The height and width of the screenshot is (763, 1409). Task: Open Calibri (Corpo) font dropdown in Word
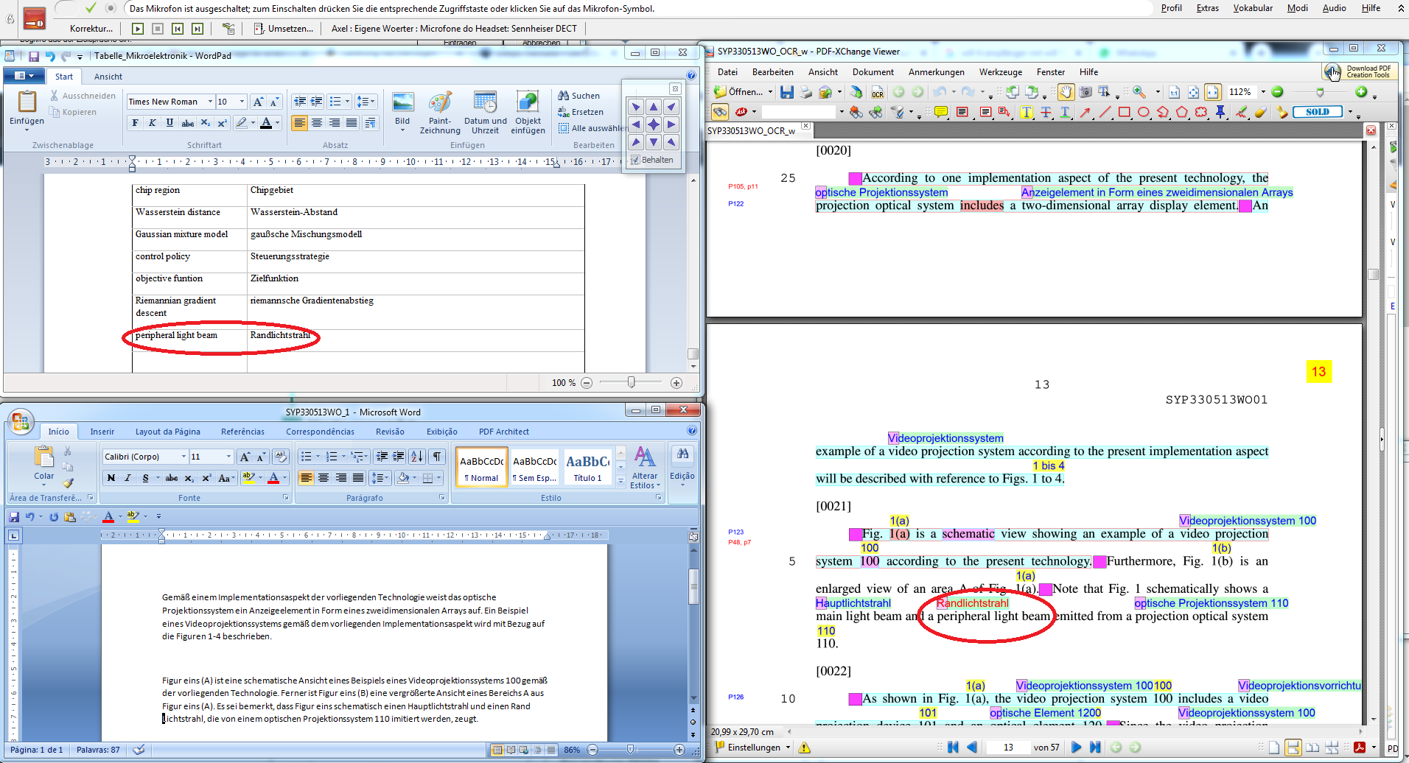click(x=183, y=457)
